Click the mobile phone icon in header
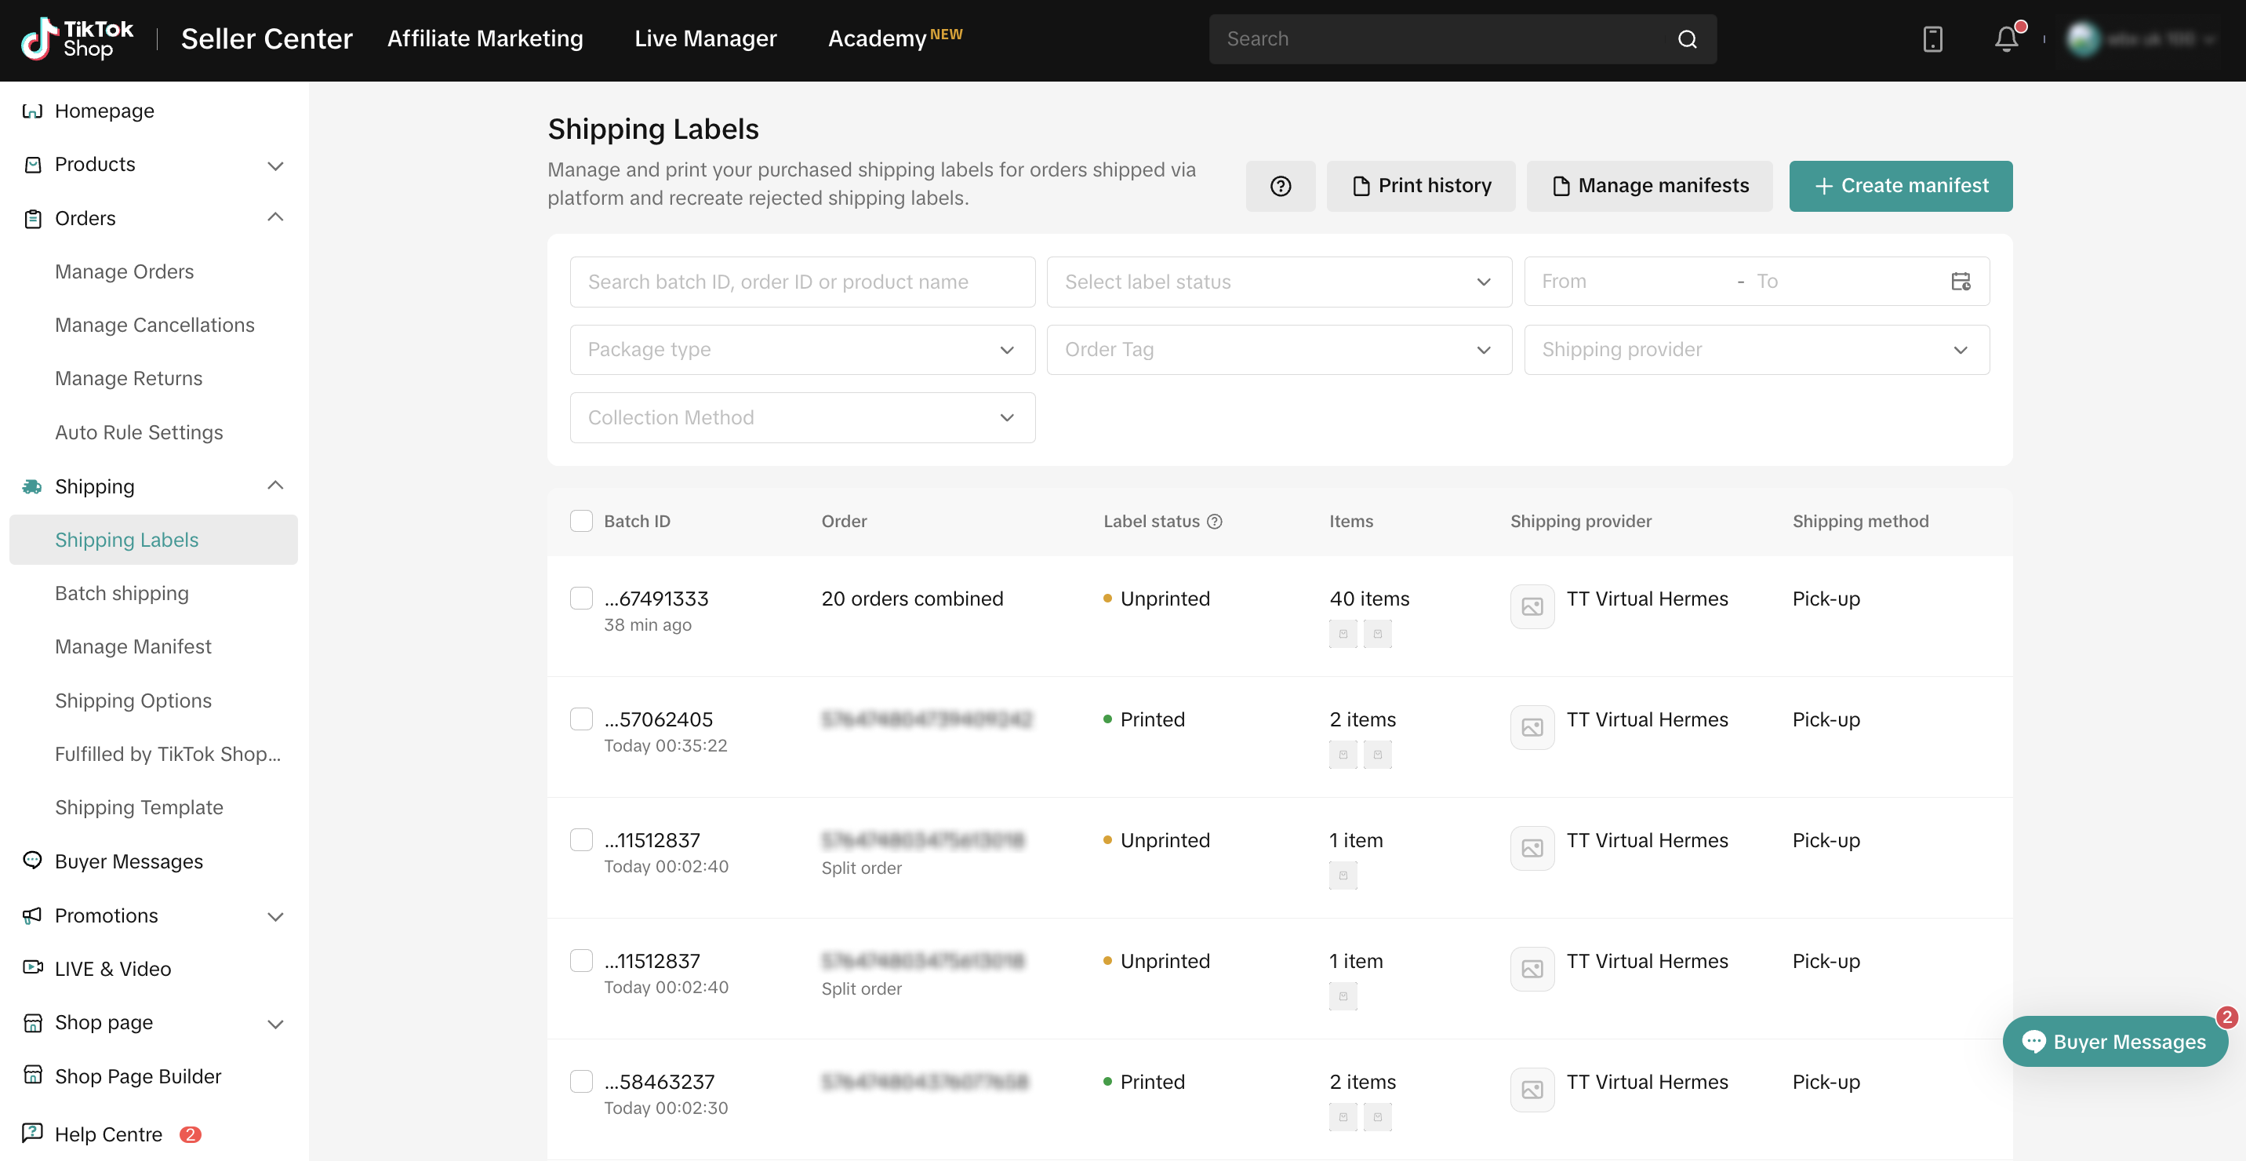The image size is (2246, 1161). (x=1932, y=39)
